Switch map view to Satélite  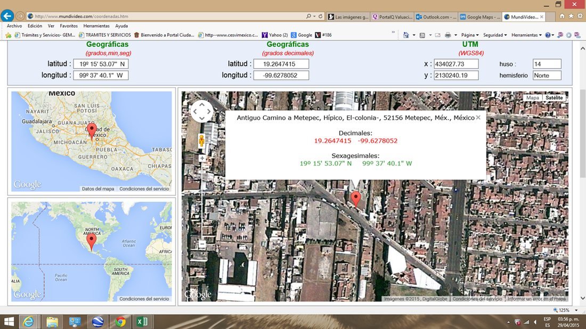click(554, 97)
